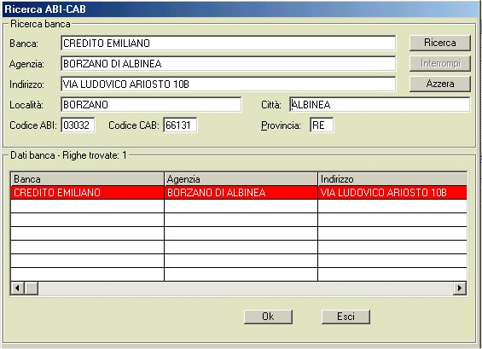Viewport: 482px width, 349px height.
Task: Focus the Codice CAB field
Action: [180, 125]
